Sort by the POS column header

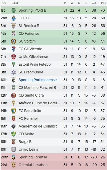coord(4,3)
